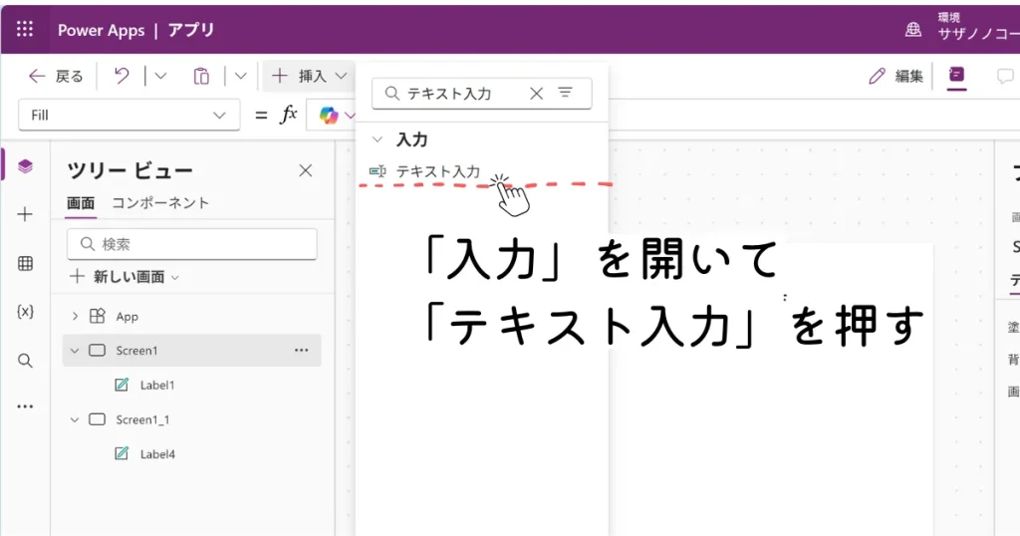Open the Fill property dropdown
The width and height of the screenshot is (1020, 536).
(128, 115)
